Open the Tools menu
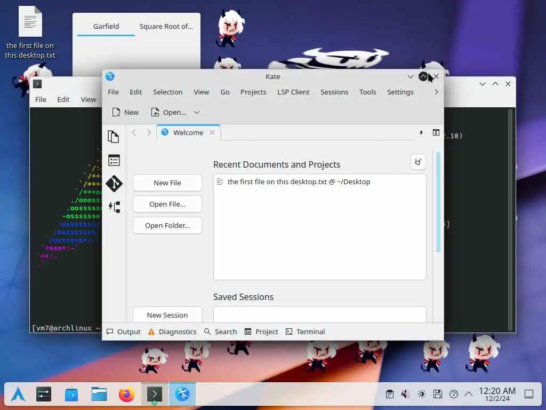This screenshot has height=410, width=546. (x=368, y=92)
